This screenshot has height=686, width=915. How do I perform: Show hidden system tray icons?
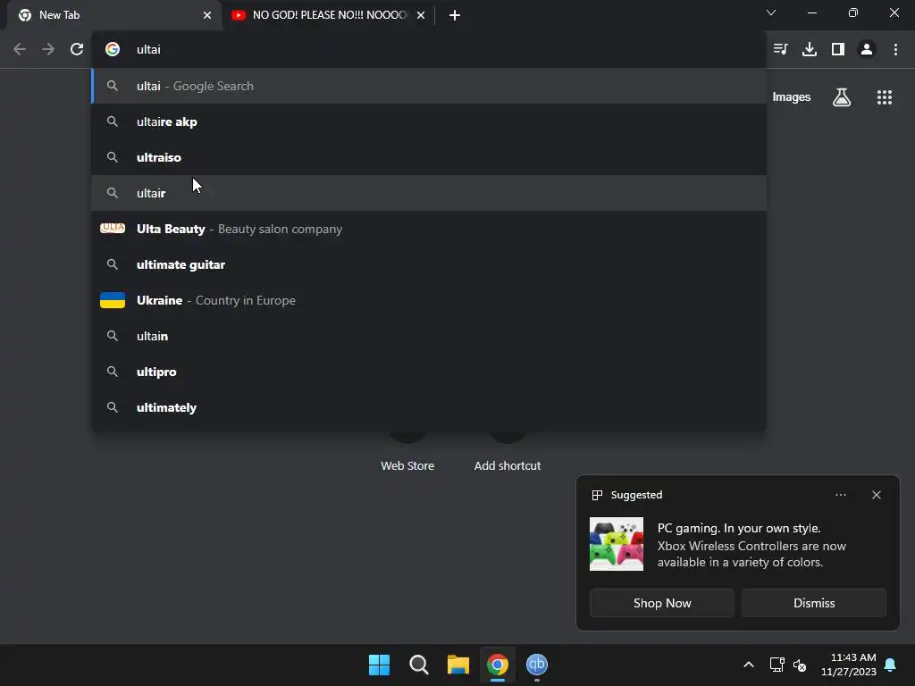tap(749, 665)
